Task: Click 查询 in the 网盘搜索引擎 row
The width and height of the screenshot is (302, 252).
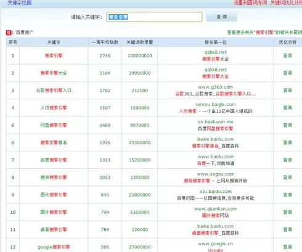Action: [x=288, y=125]
